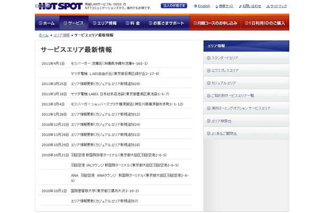Click arrow icon beside エクスプレスエリア
The height and width of the screenshot is (213, 325).
click(x=208, y=70)
